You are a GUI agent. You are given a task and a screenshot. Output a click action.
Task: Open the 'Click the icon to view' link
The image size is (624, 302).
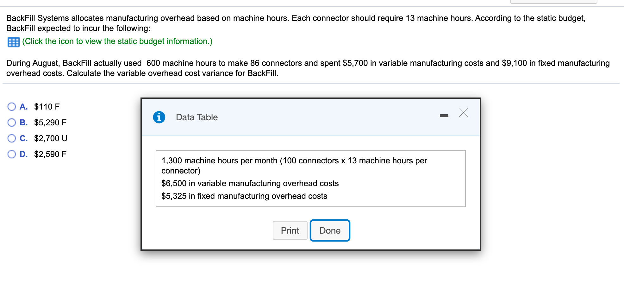117,41
